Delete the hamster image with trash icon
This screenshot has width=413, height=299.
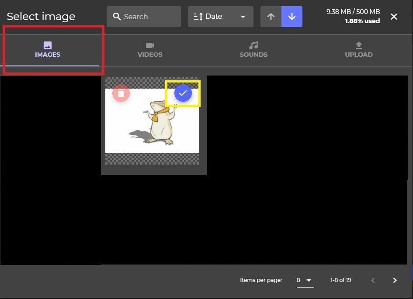point(121,93)
